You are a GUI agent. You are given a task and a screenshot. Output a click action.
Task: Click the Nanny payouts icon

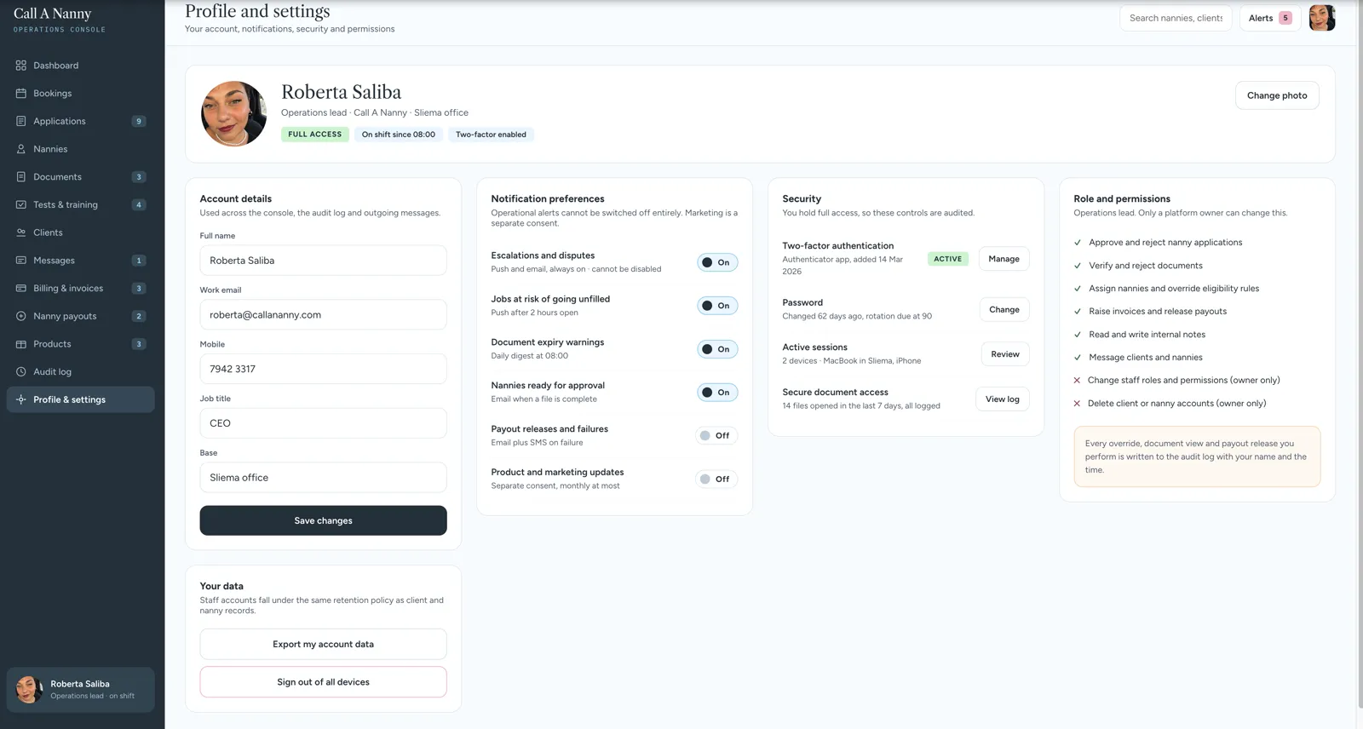tap(21, 316)
